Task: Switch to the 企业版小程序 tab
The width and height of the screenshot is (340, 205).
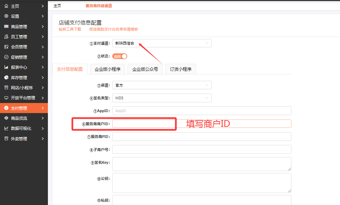Action: (108, 69)
